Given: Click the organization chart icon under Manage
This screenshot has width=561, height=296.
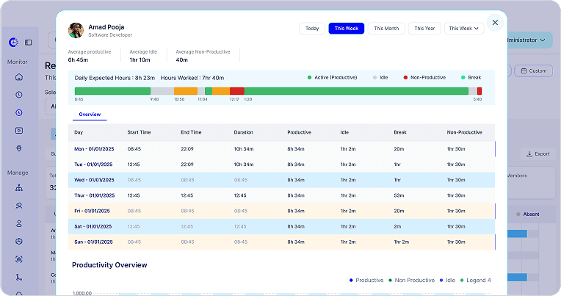Looking at the screenshot, I should click(x=19, y=187).
